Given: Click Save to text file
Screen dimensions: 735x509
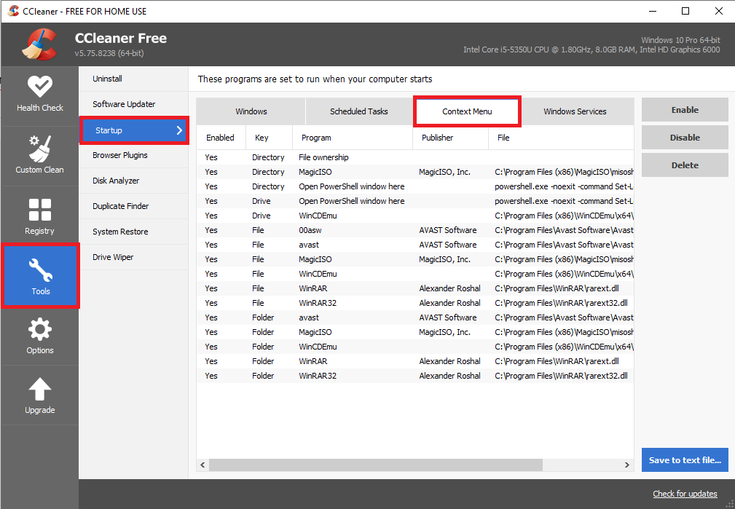Looking at the screenshot, I should pos(684,459).
